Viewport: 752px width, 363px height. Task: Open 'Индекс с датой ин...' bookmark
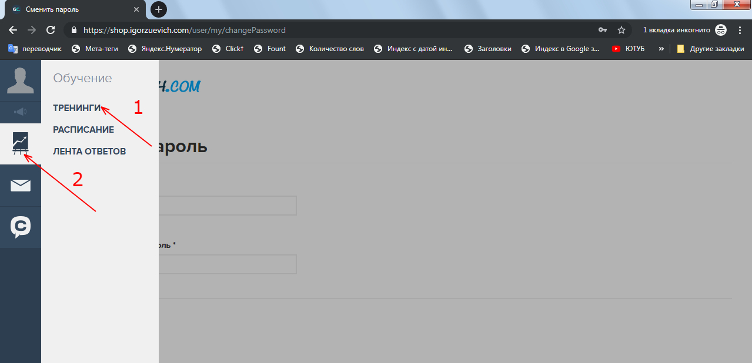pos(414,49)
